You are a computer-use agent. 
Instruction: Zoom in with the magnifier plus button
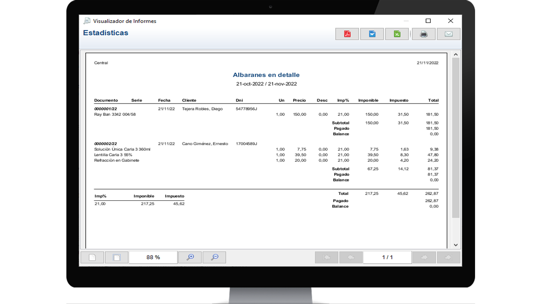[190, 257]
